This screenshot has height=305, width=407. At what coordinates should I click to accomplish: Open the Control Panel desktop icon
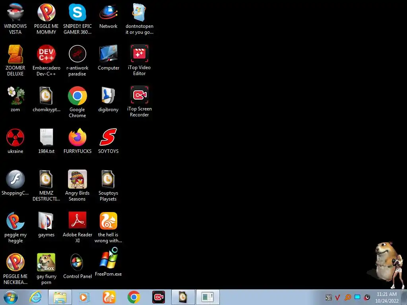click(78, 266)
